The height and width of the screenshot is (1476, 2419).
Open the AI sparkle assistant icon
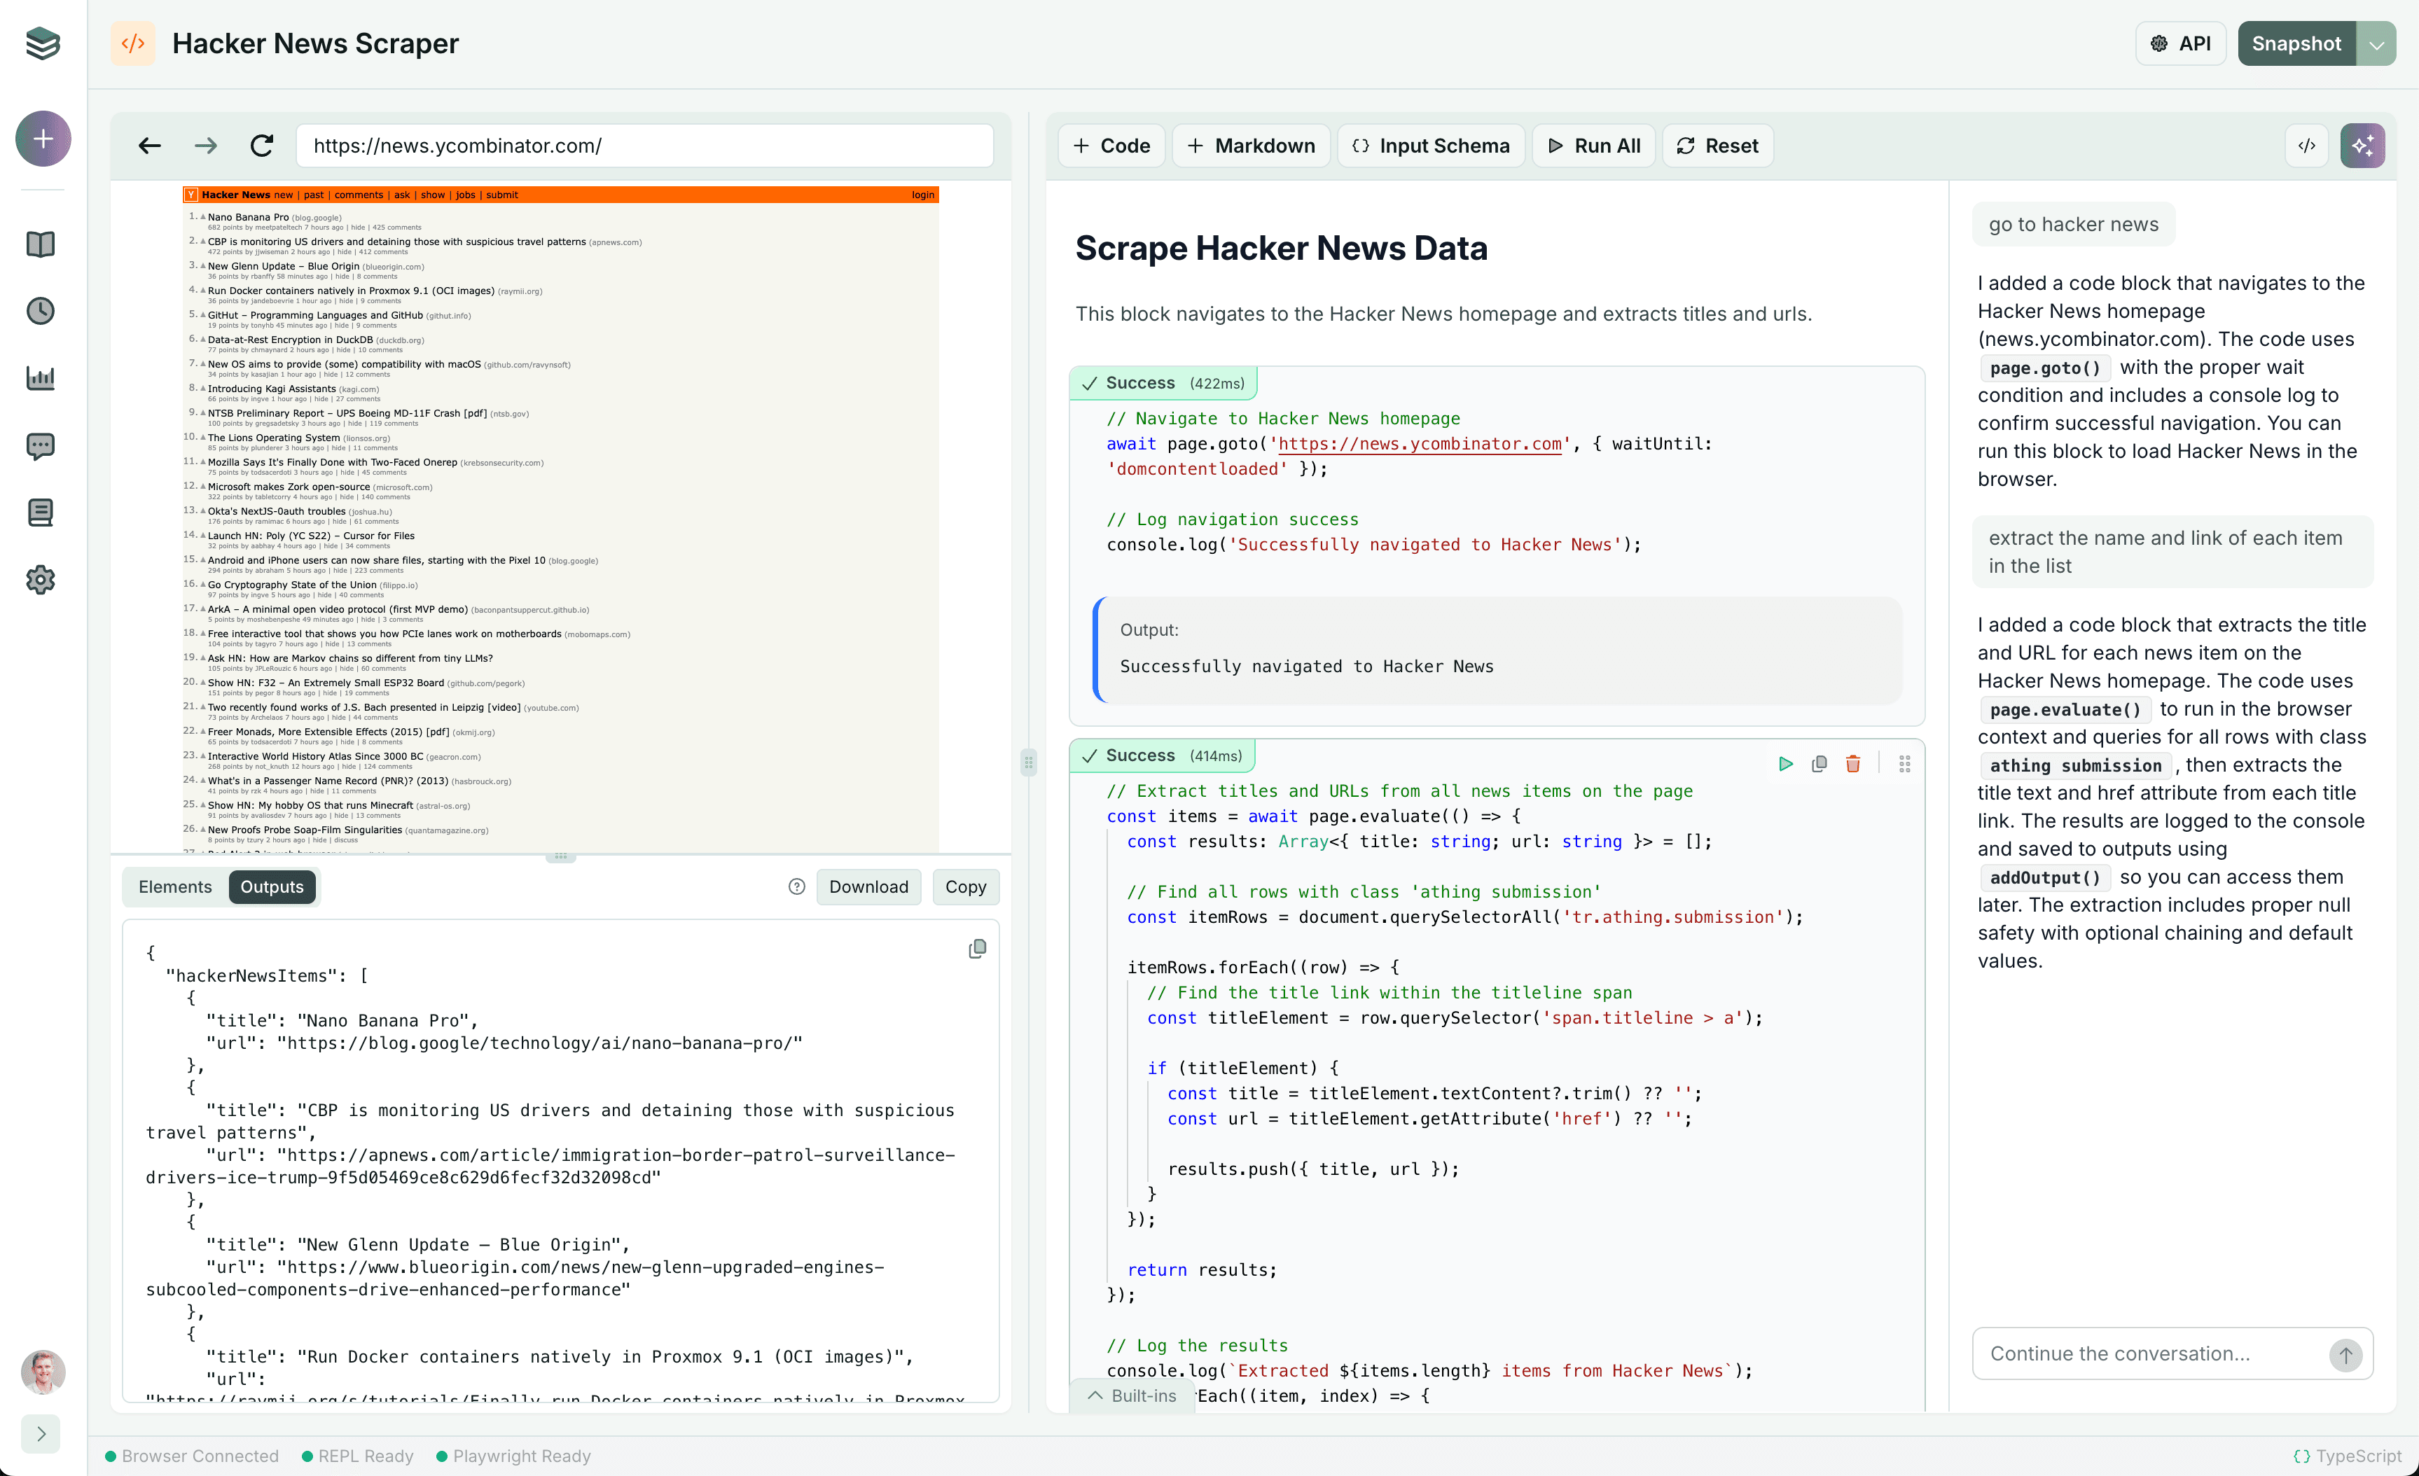(2363, 145)
